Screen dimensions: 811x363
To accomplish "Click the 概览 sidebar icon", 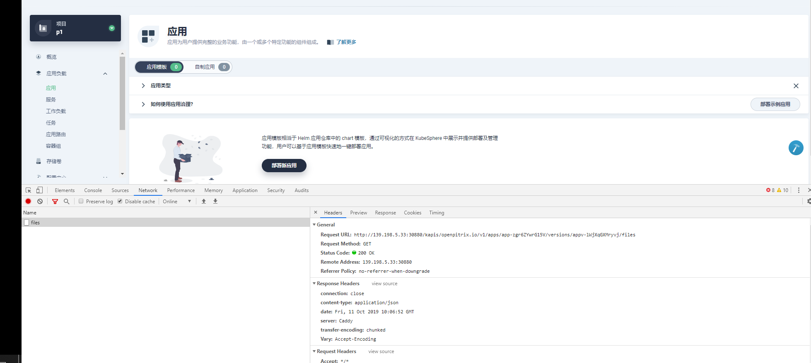I will point(39,57).
